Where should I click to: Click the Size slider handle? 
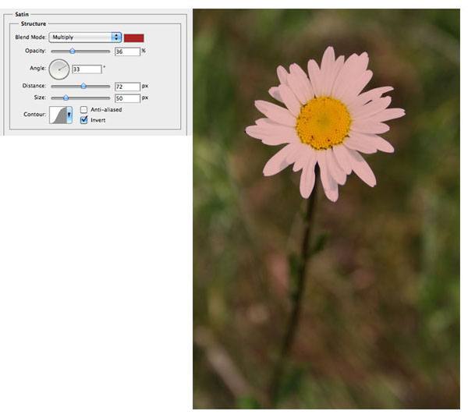(x=66, y=98)
